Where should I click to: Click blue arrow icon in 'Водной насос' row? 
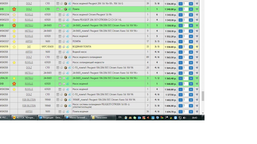point(68,52)
